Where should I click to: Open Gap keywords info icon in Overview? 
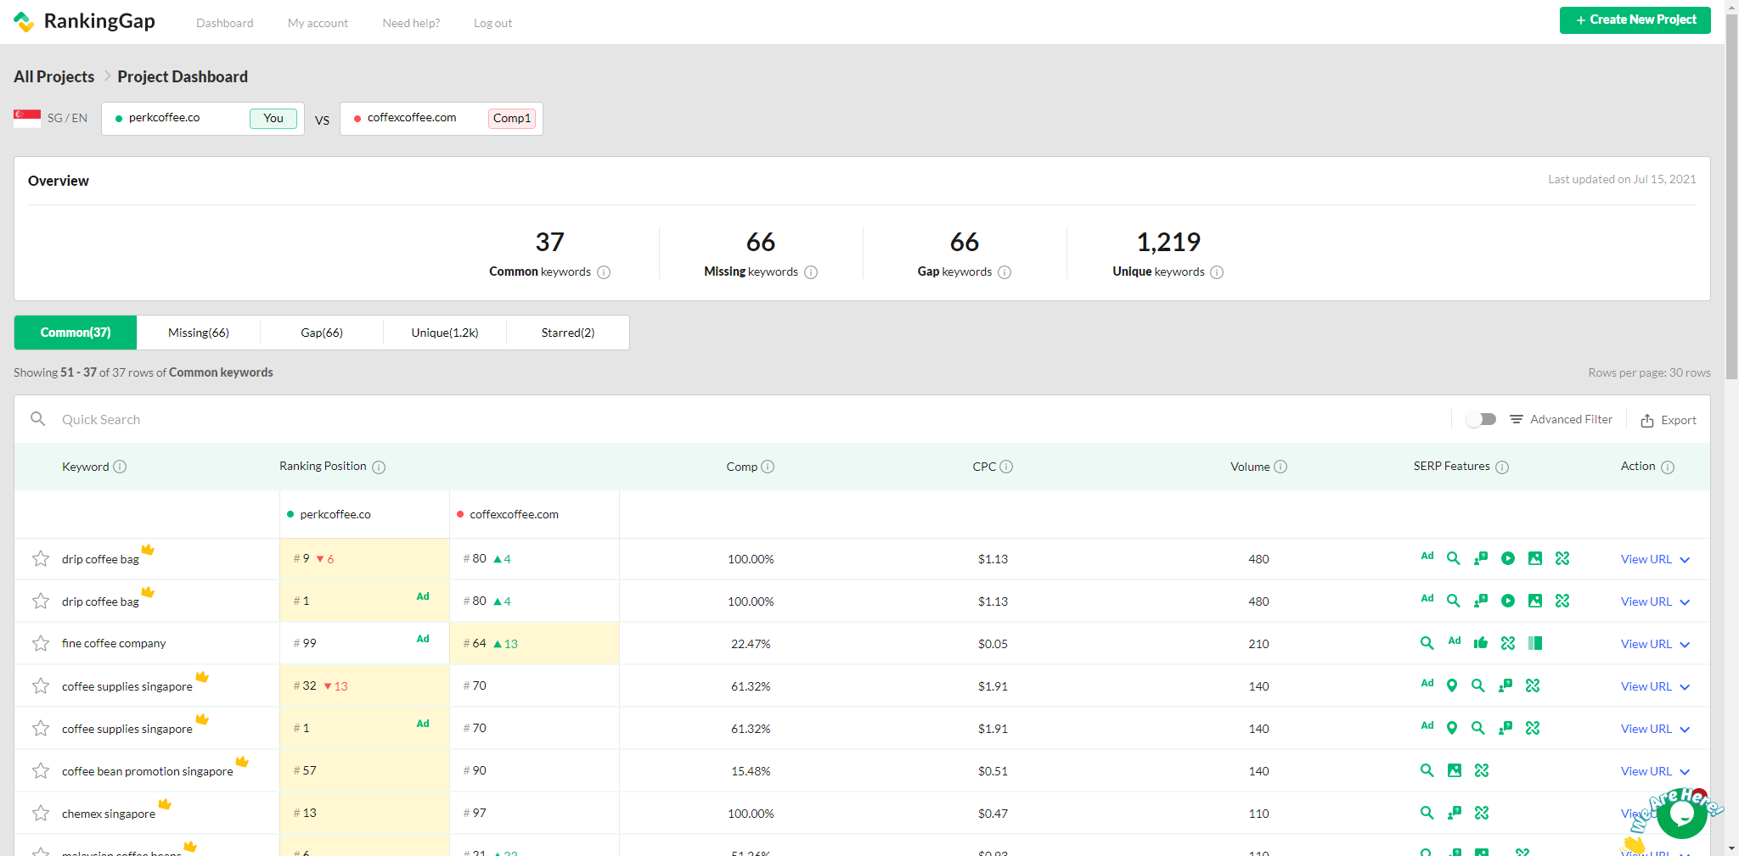click(x=1005, y=272)
